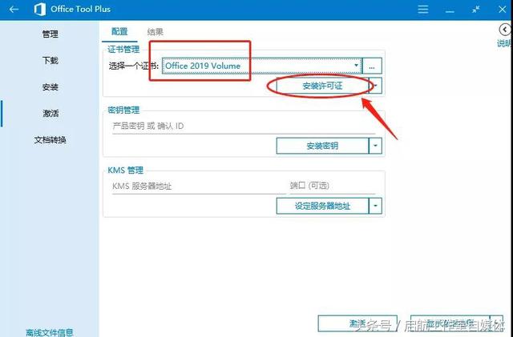Click the 产品密钥 或 确认 ID field

244,126
